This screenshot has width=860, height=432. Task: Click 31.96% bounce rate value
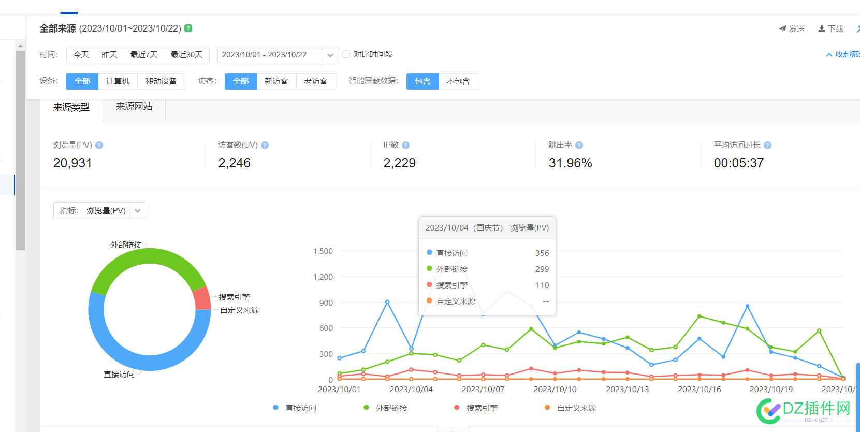(x=571, y=163)
